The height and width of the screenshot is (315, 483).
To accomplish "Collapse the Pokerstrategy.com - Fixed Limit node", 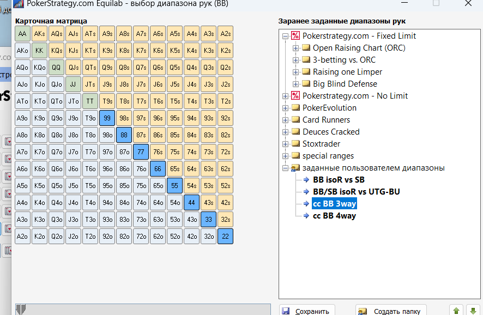I will pos(285,36).
